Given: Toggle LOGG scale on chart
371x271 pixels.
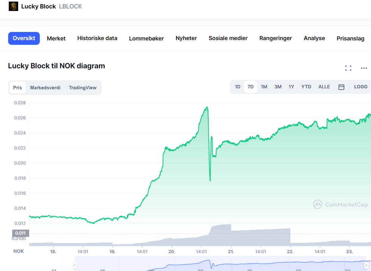Looking at the screenshot, I should click(x=360, y=87).
